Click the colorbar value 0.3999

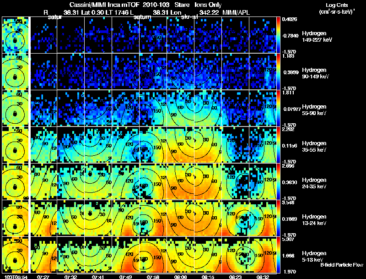point(291,72)
